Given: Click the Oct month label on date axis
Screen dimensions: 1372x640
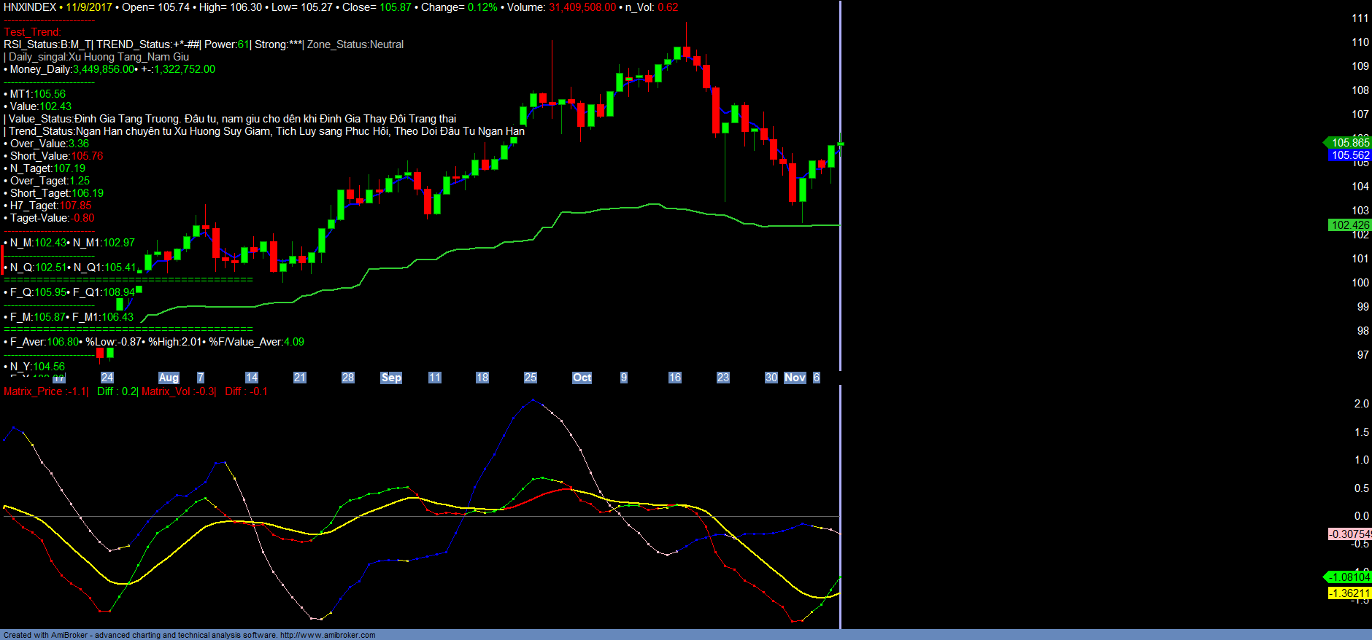Looking at the screenshot, I should tap(582, 378).
